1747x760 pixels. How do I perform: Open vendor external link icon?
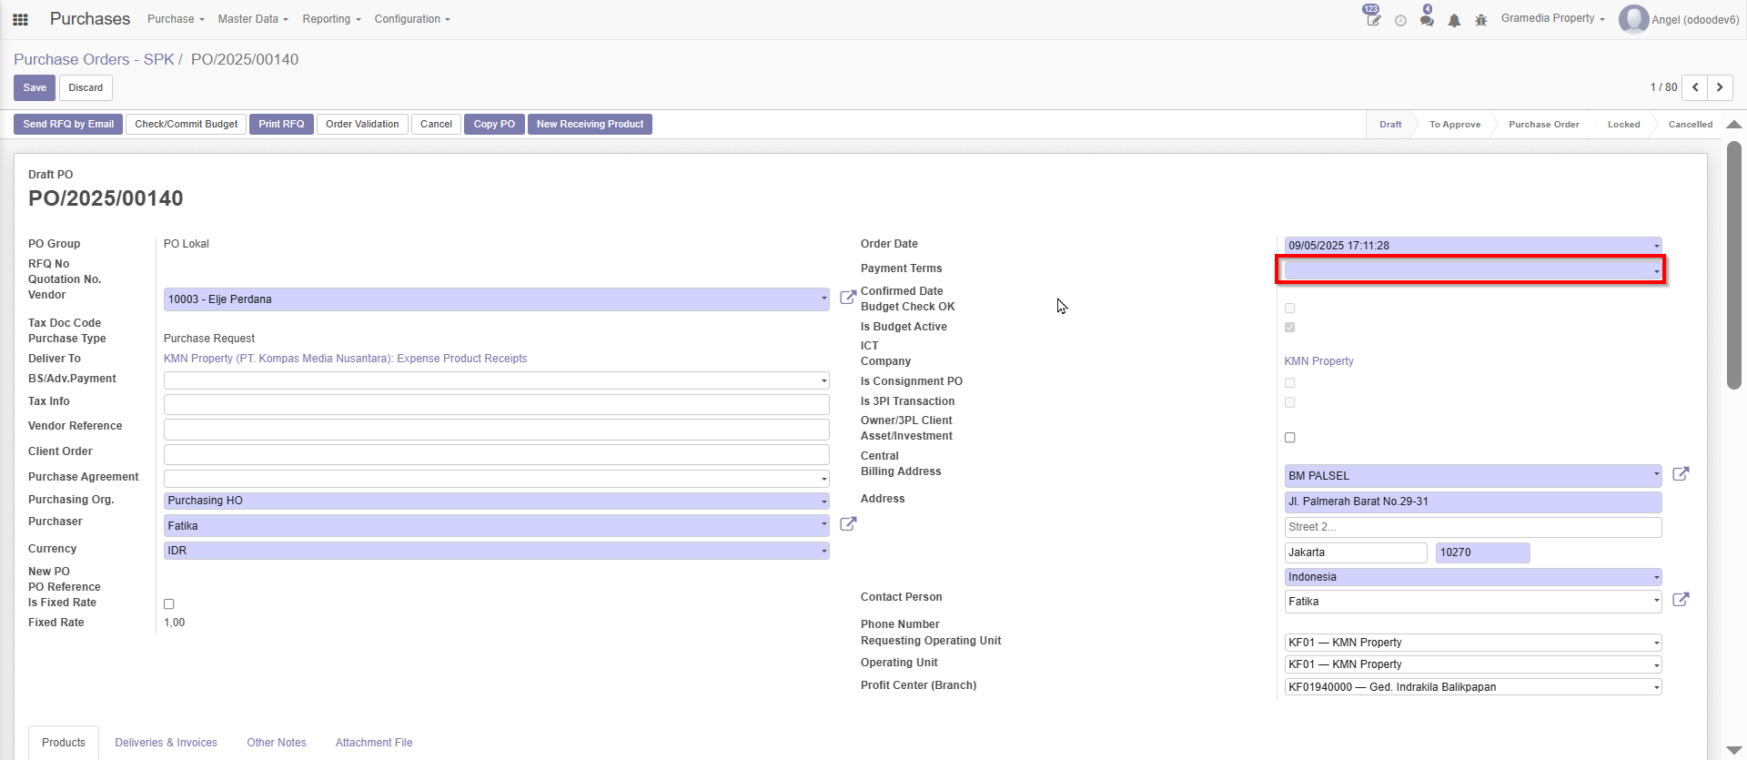(847, 298)
